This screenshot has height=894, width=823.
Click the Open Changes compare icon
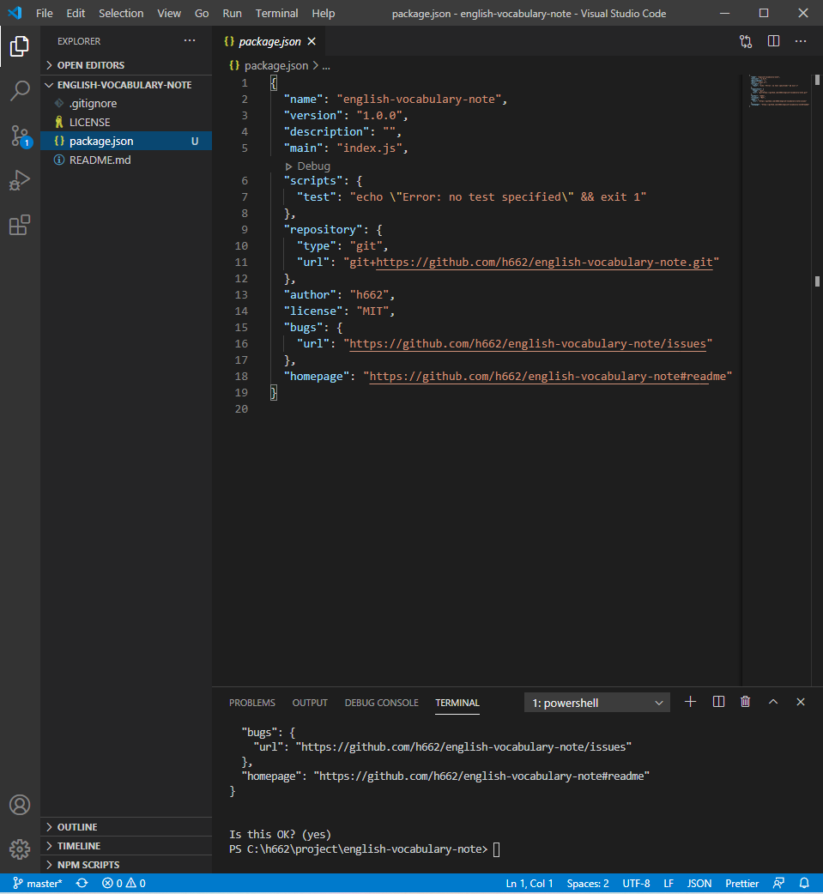click(x=746, y=41)
